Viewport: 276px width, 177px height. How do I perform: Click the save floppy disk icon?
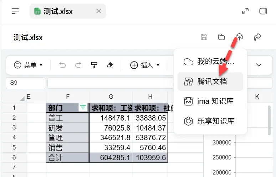pyautogui.click(x=204, y=37)
